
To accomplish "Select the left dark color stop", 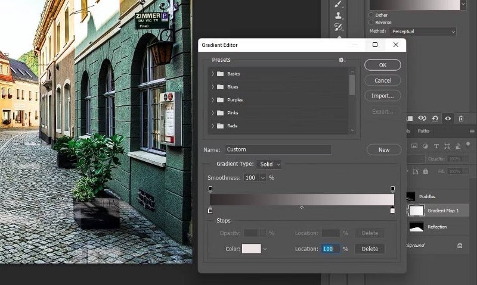I will [210, 211].
